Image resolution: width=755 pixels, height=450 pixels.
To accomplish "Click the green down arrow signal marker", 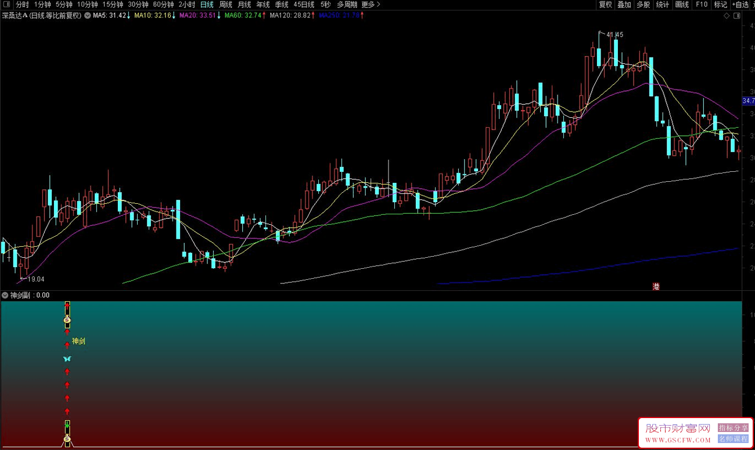I will pos(67,427).
